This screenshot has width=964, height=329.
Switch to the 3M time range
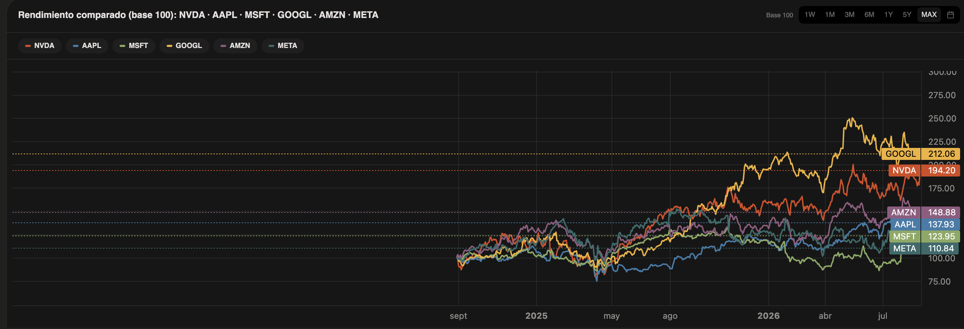[849, 14]
